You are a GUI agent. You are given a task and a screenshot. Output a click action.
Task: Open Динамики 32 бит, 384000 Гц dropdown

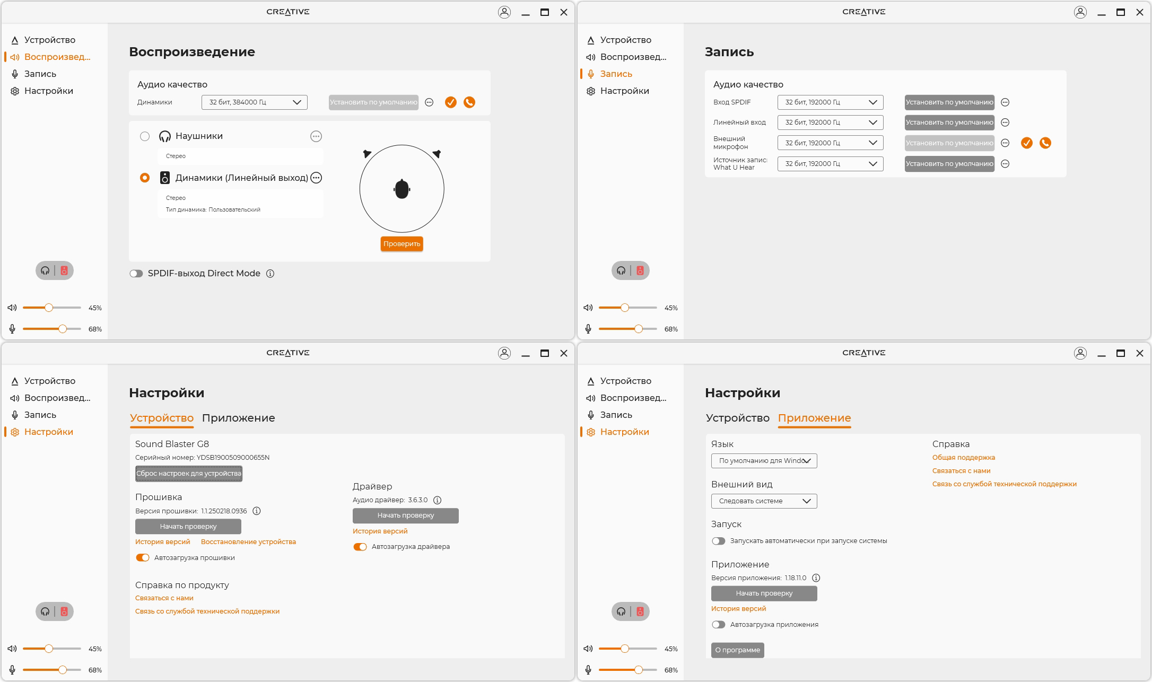pyautogui.click(x=255, y=102)
